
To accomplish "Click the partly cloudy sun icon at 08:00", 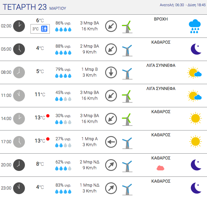I will [x=194, y=72].
